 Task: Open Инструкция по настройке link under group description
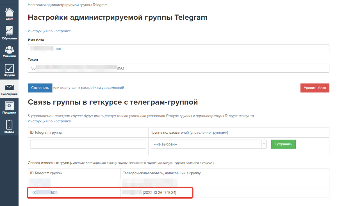pos(49,121)
